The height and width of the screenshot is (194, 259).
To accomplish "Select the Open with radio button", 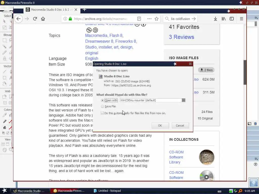I will 102,100.
